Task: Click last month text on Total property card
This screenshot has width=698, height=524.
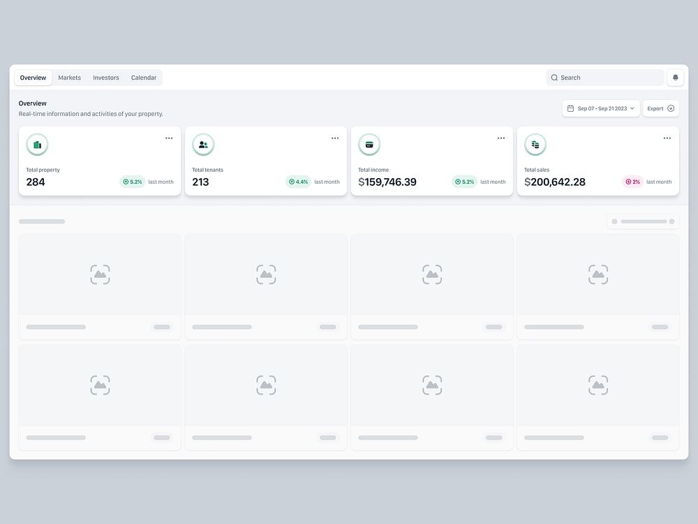Action: click(161, 182)
